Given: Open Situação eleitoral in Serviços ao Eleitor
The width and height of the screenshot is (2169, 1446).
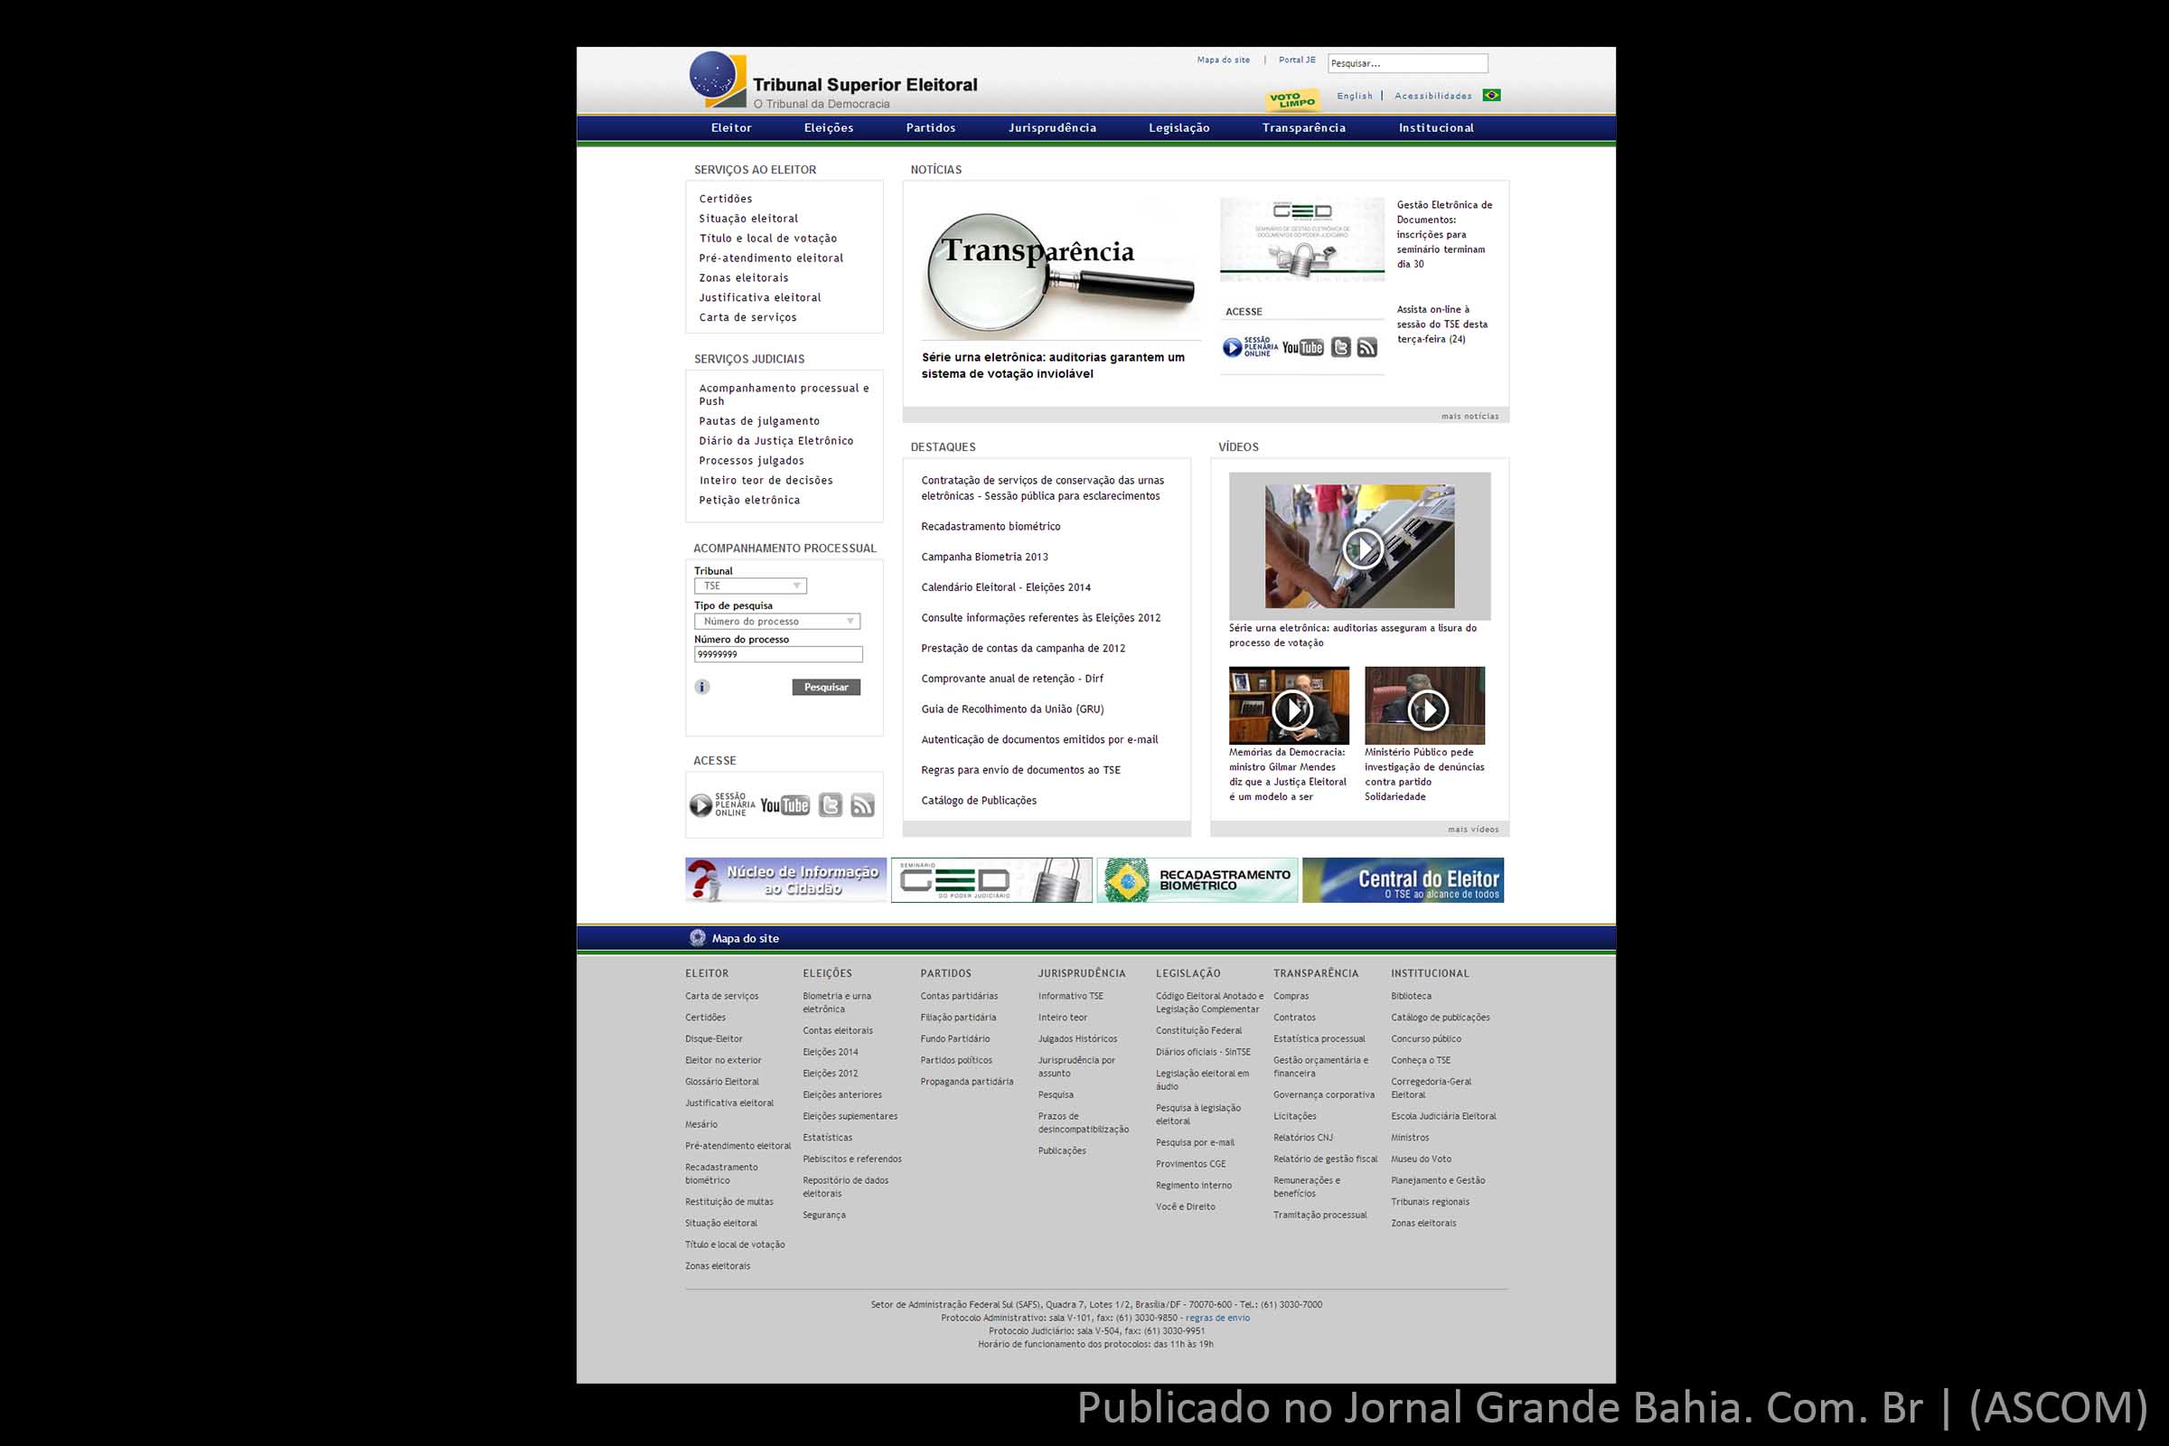Looking at the screenshot, I should [749, 219].
